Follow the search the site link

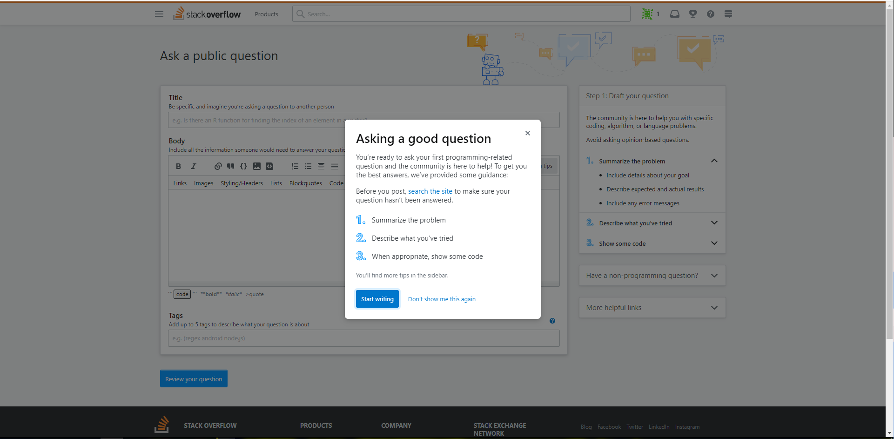(x=430, y=191)
